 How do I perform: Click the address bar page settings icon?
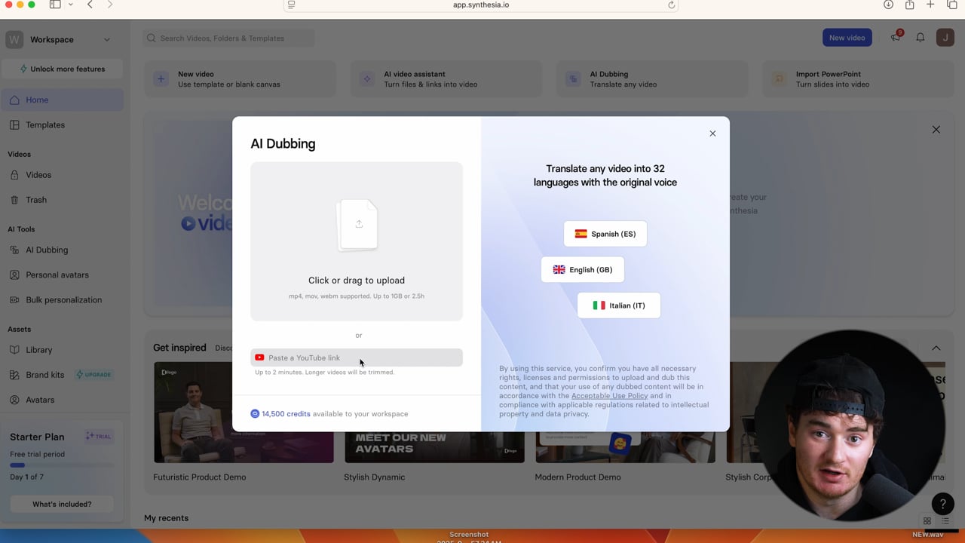291,5
